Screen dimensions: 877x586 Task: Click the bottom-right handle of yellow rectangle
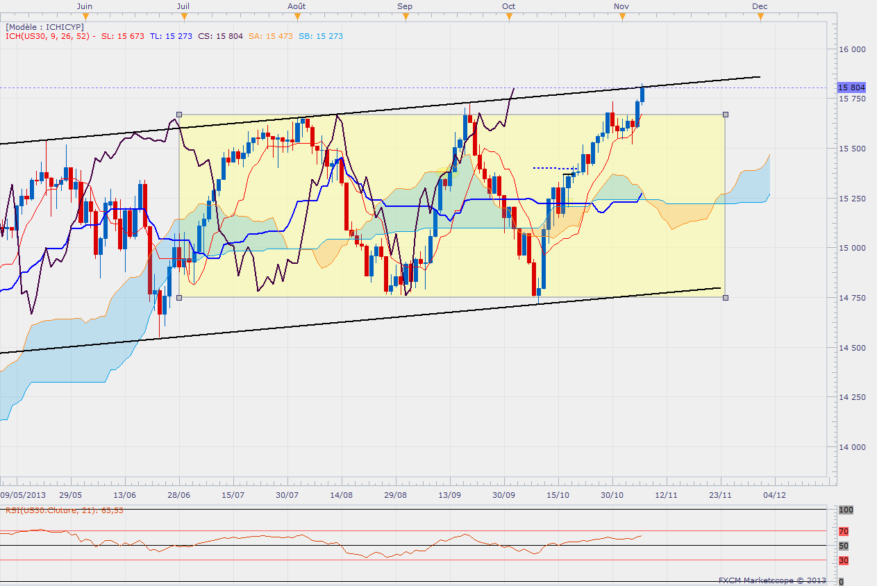coord(726,298)
